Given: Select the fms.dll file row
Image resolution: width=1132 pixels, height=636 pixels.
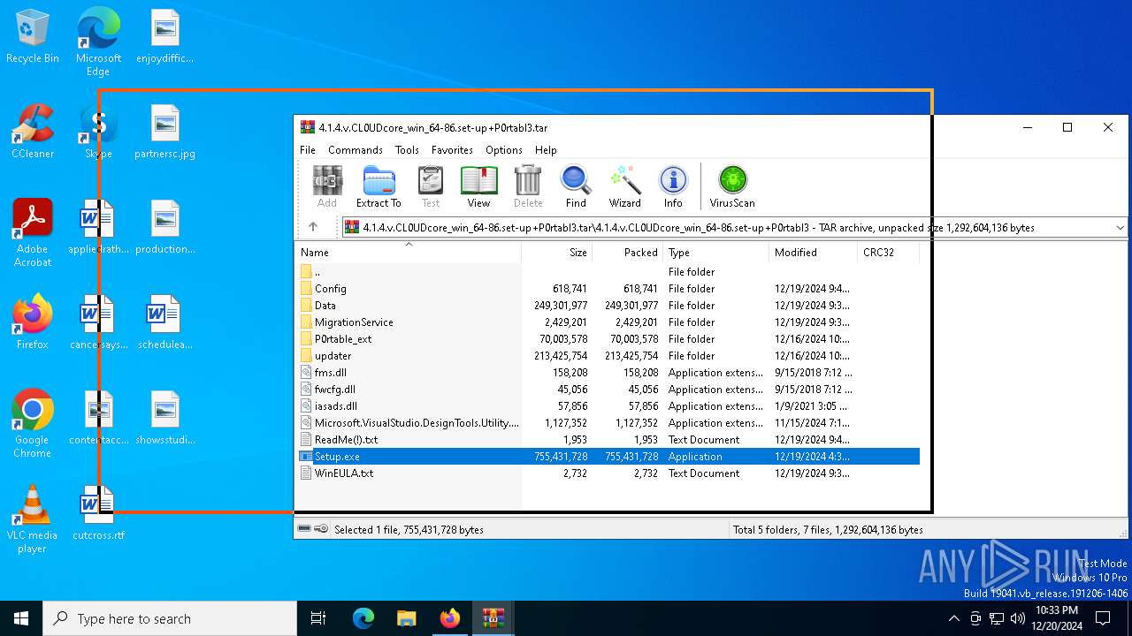Looking at the screenshot, I should [x=608, y=373].
